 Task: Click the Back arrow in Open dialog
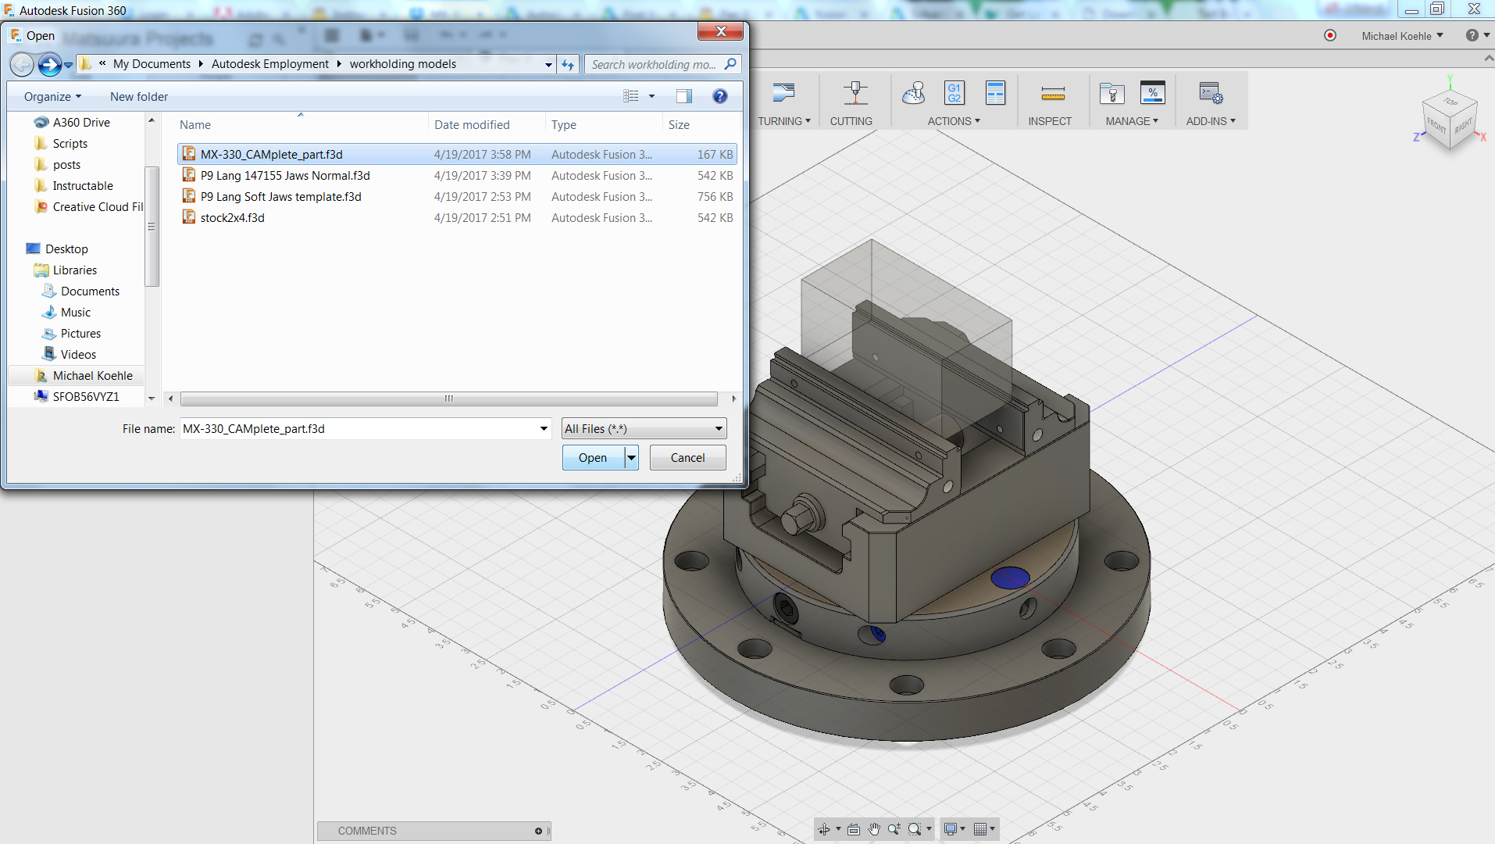[22, 64]
